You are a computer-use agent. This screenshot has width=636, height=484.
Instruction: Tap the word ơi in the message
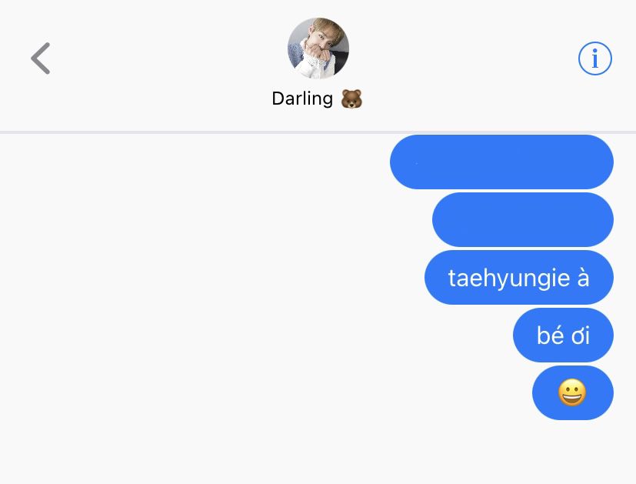(581, 336)
